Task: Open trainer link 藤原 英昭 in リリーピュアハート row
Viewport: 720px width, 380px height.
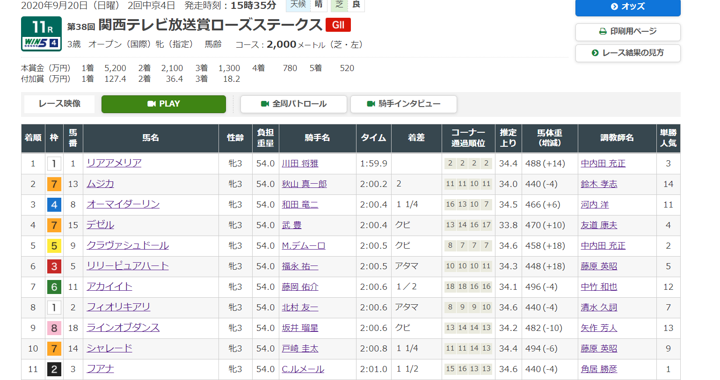Action: click(599, 266)
